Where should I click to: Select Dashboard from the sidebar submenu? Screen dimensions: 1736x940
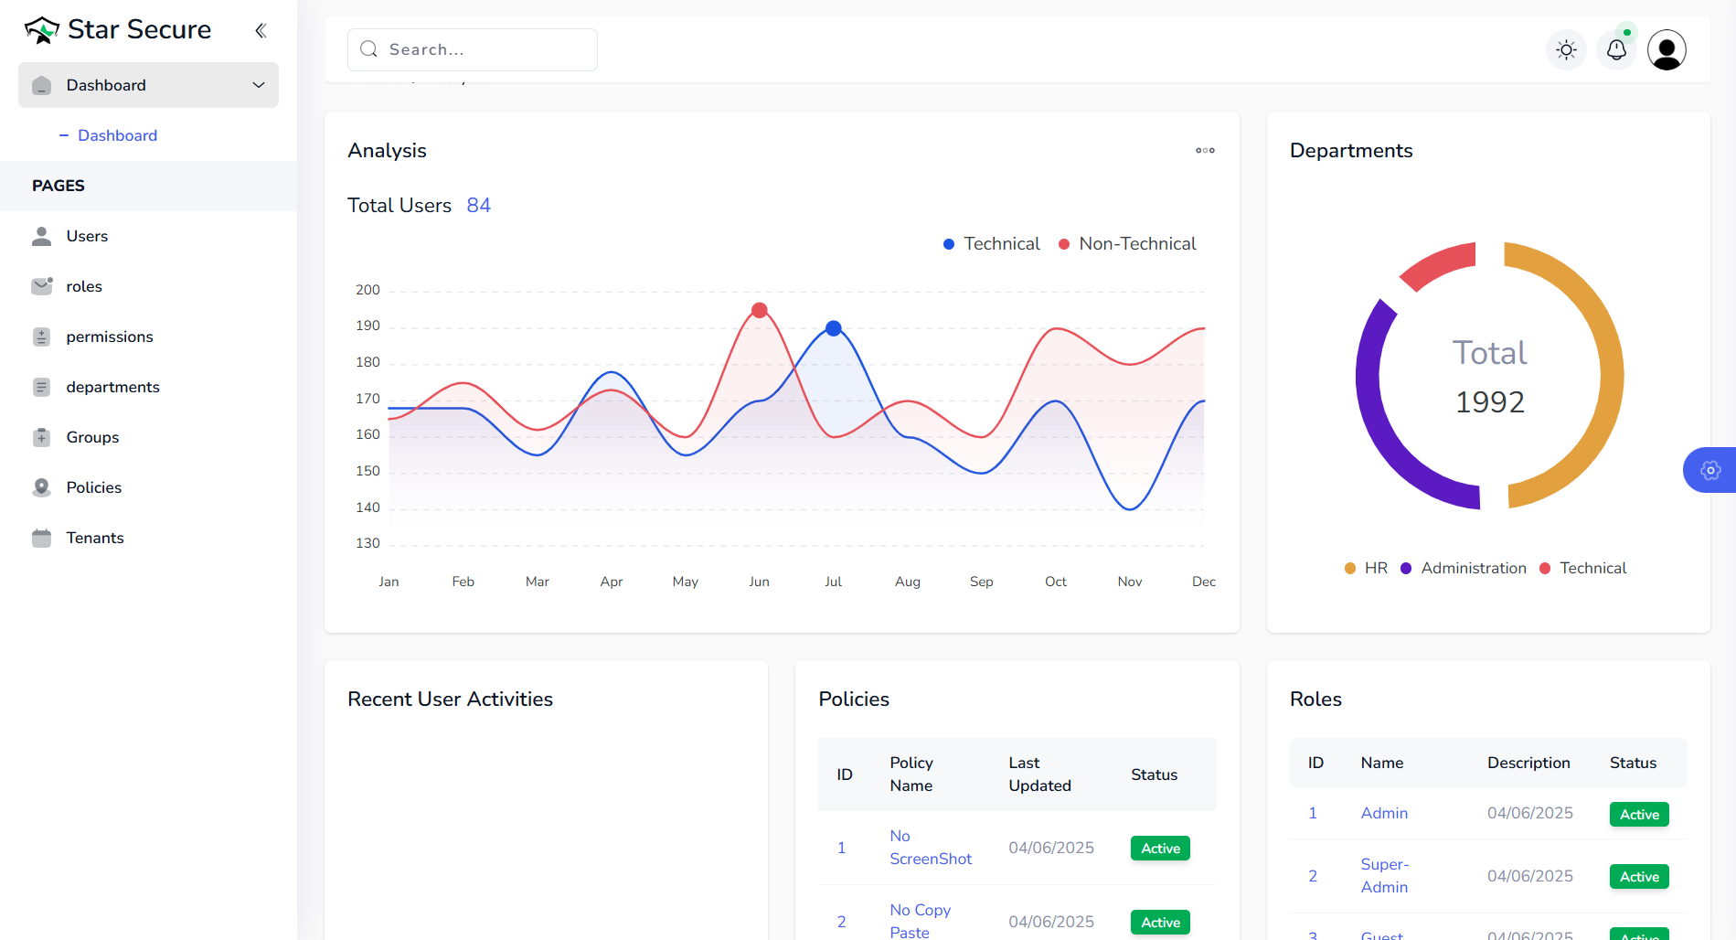(119, 134)
